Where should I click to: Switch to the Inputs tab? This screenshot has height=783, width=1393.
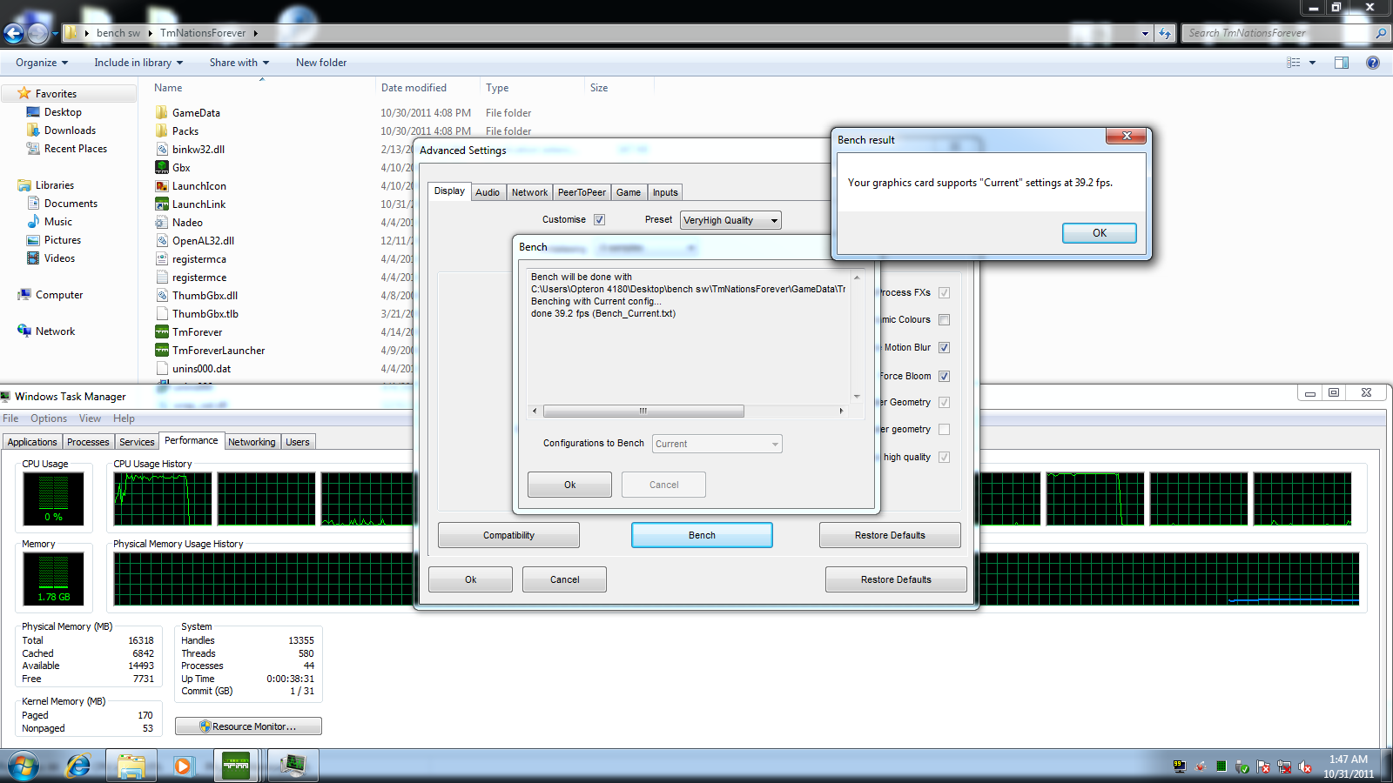pos(665,192)
